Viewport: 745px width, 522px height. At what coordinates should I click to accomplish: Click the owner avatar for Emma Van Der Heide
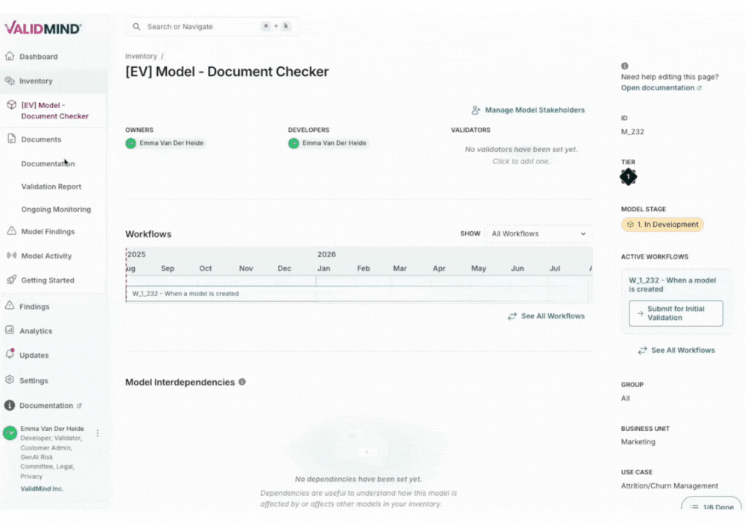click(x=130, y=143)
